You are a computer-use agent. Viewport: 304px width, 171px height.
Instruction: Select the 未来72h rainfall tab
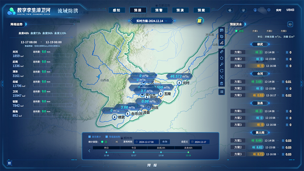[x=36, y=33]
